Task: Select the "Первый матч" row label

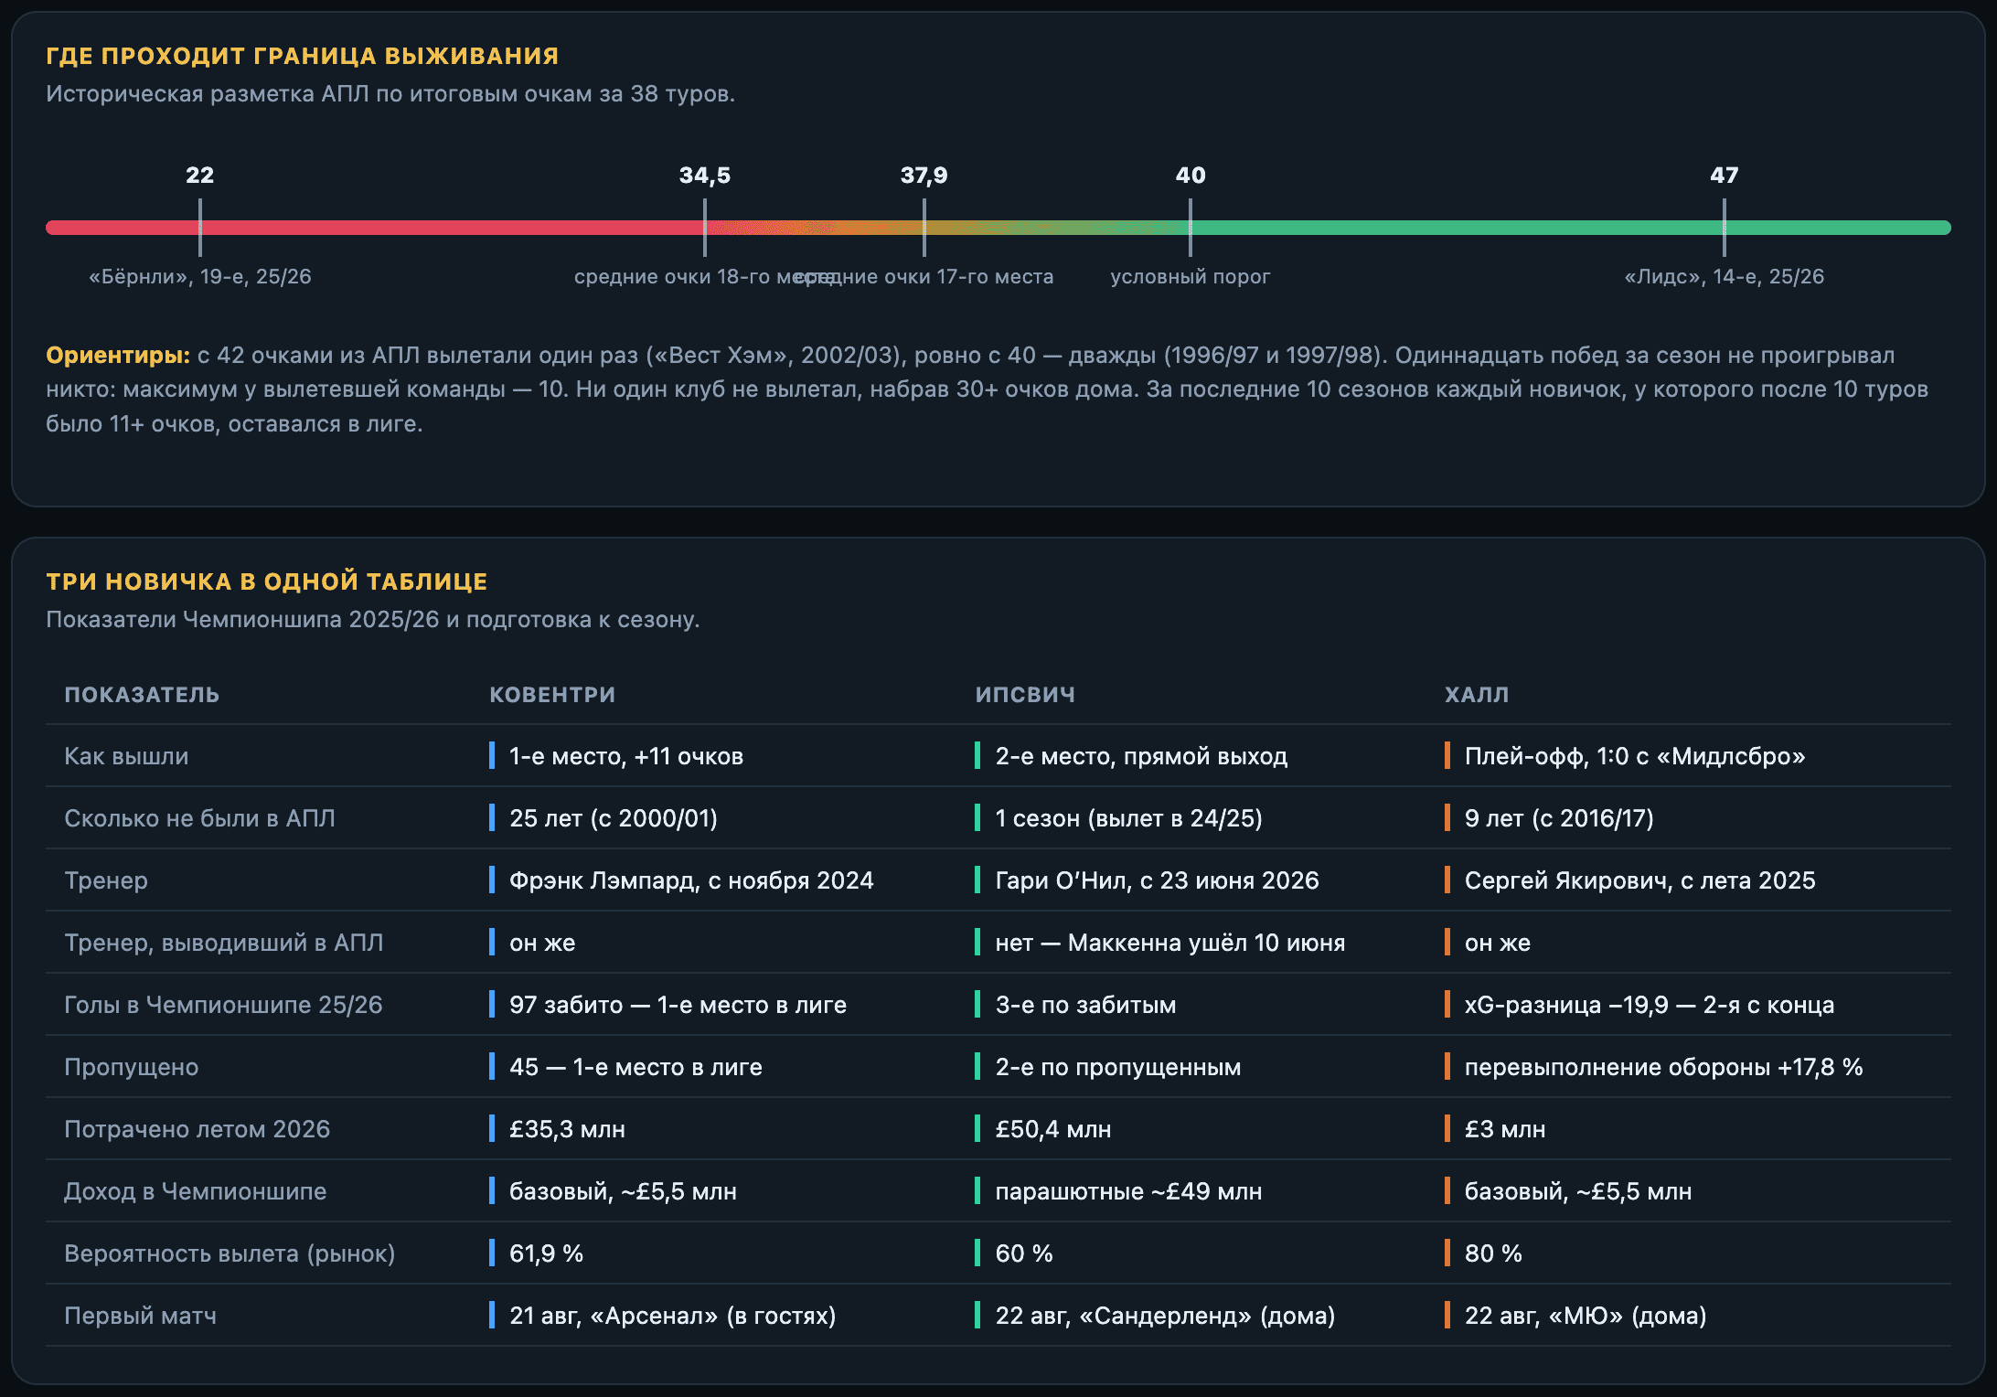Action: [x=141, y=1316]
